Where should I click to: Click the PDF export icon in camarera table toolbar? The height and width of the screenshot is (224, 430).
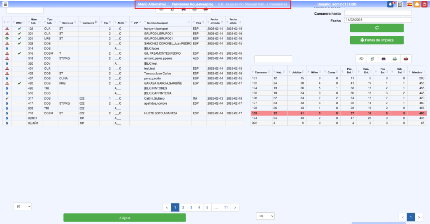click(406, 59)
